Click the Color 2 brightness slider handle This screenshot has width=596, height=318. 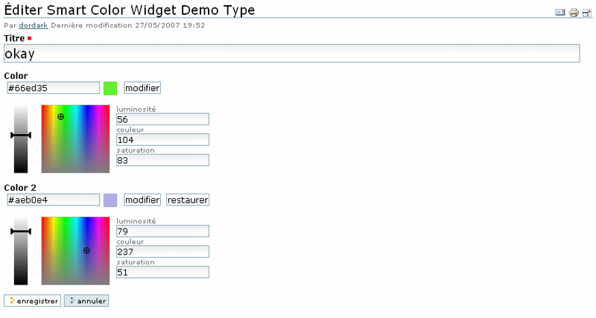tap(21, 232)
